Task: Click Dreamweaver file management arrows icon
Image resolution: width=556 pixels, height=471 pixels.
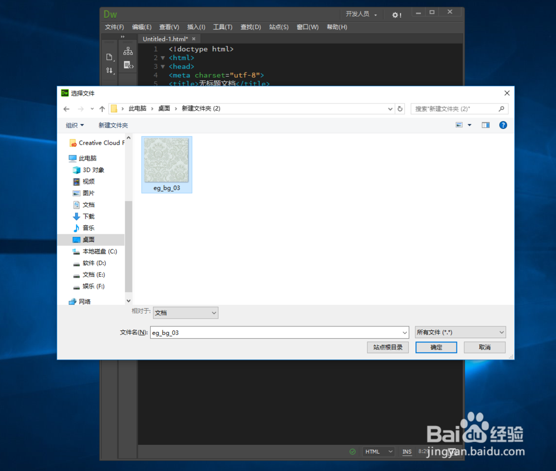Action: tap(110, 71)
